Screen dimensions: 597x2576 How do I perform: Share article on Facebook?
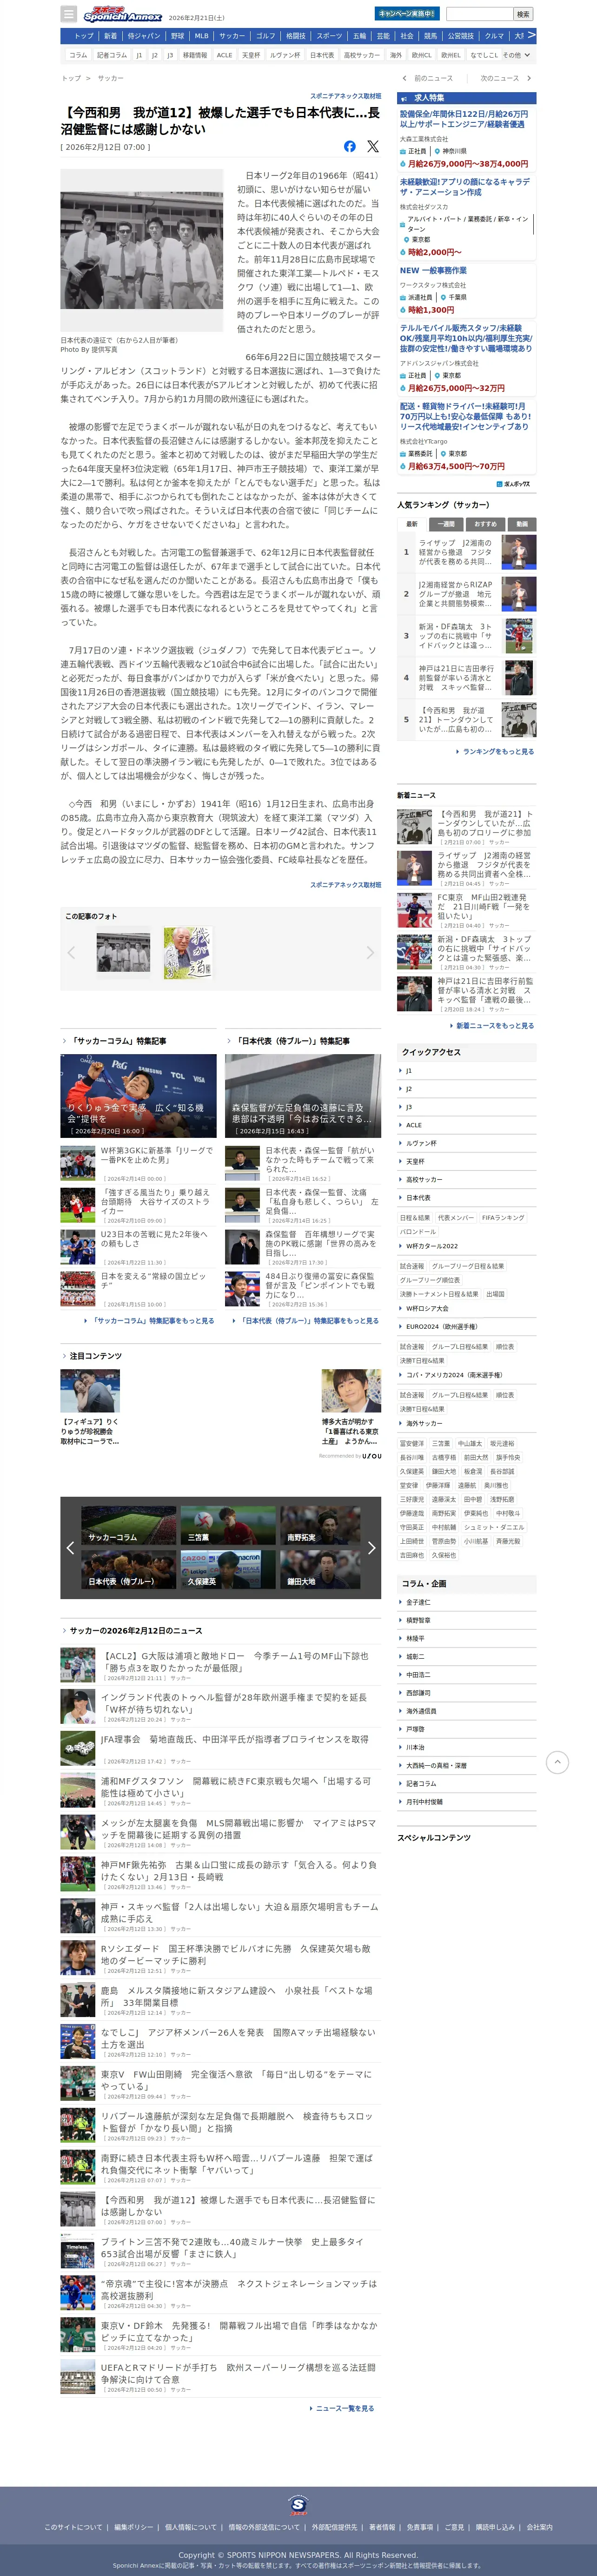(x=350, y=146)
